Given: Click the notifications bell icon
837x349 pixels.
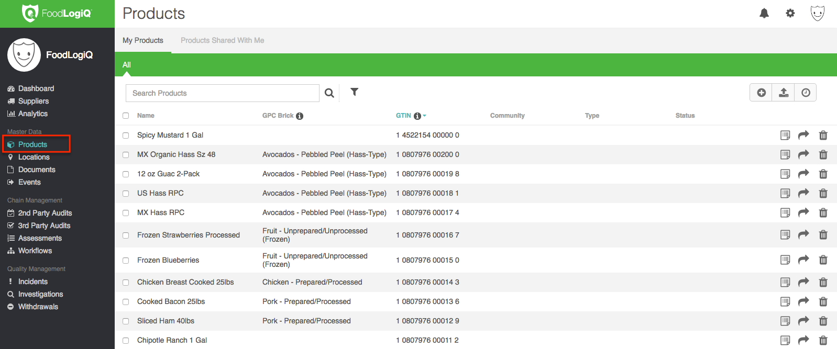Looking at the screenshot, I should click(764, 14).
